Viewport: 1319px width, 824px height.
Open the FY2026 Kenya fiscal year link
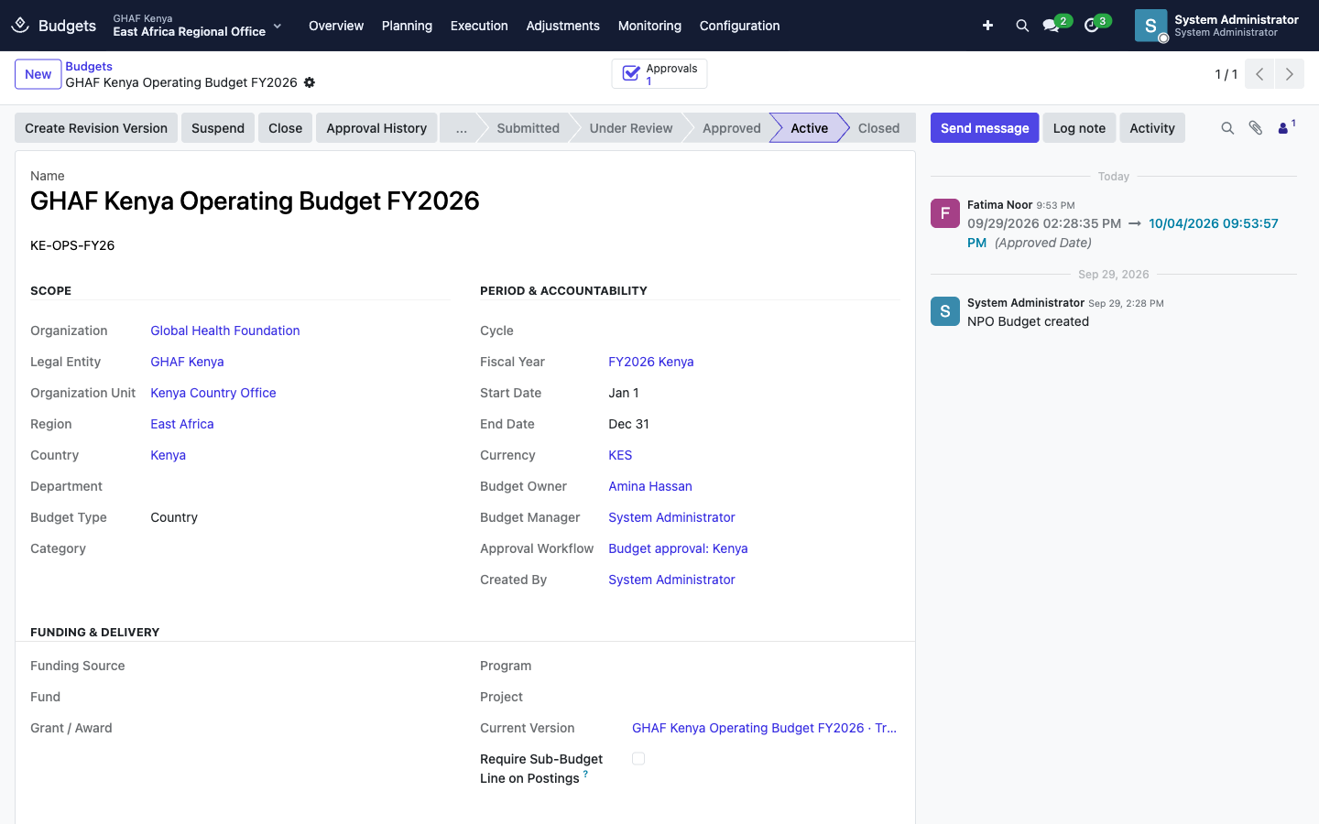pyautogui.click(x=651, y=362)
